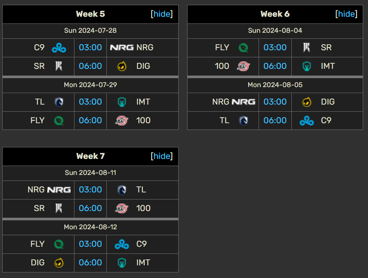
Task: Click the Dignitas logo in Week 5
Action: pyautogui.click(x=122, y=66)
